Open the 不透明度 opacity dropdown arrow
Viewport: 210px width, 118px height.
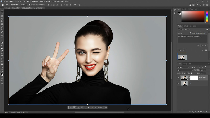(x=205, y=70)
